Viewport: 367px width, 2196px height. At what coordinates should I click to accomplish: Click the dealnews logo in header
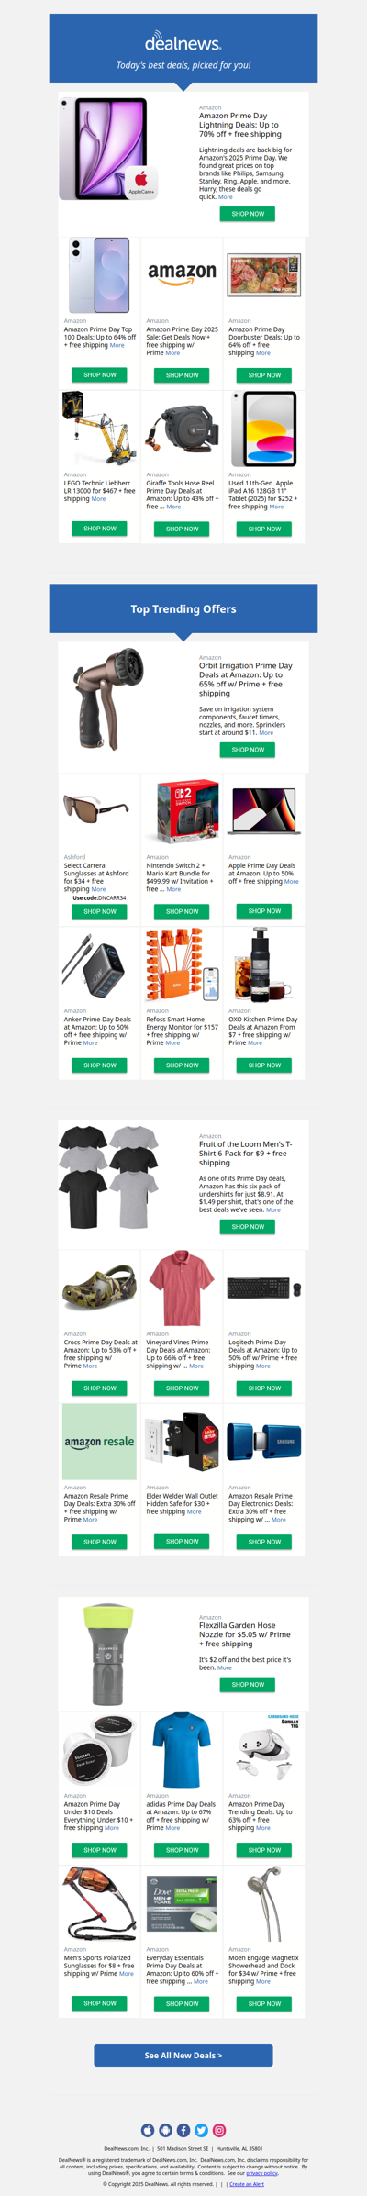point(183,41)
